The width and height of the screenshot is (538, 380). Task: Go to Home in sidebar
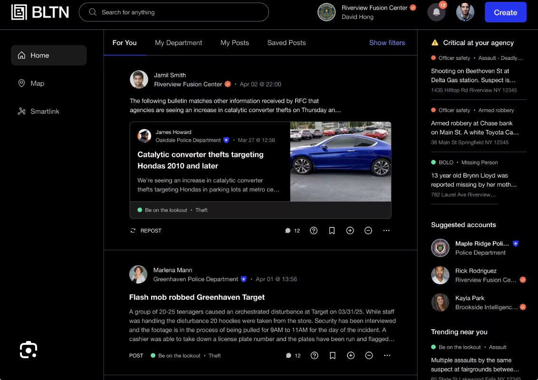(x=49, y=55)
